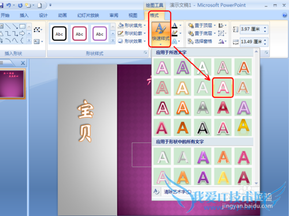Click the text outline pencil icon
This screenshot has width=289, height=216.
click(175, 33)
